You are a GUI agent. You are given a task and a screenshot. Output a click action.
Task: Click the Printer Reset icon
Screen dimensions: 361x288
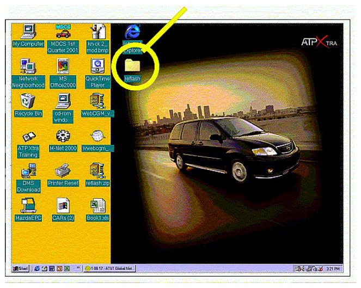pos(63,171)
